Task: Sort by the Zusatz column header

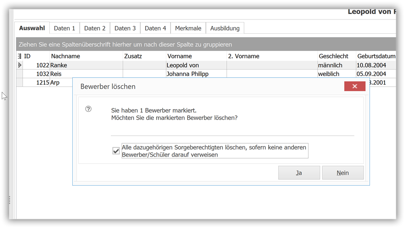Action: tap(145, 56)
